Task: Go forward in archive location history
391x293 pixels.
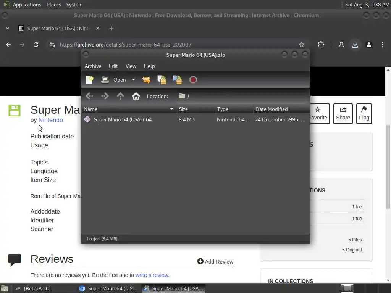Action: (105, 96)
